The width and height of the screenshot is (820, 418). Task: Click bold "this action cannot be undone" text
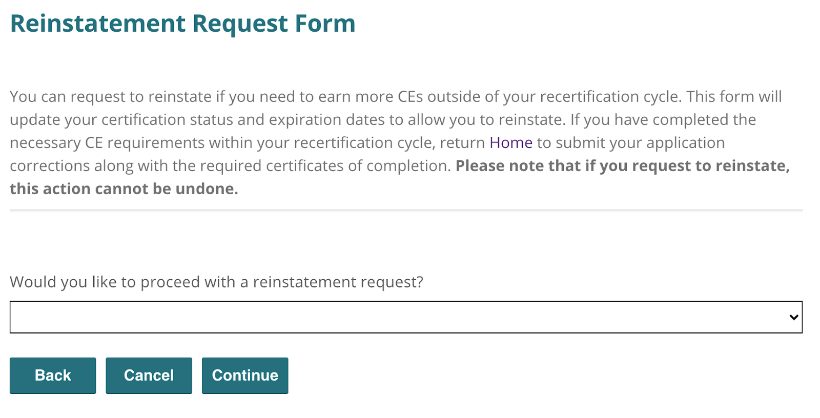click(x=124, y=189)
